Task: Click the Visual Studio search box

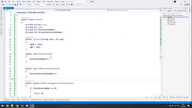Action: [76, 1]
